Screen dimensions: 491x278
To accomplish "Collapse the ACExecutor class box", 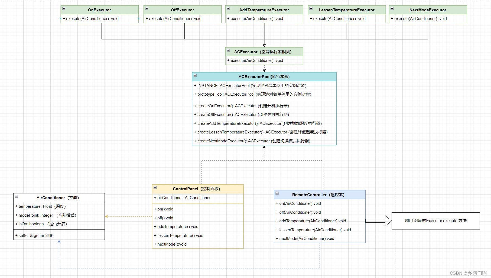I will 228,51.
